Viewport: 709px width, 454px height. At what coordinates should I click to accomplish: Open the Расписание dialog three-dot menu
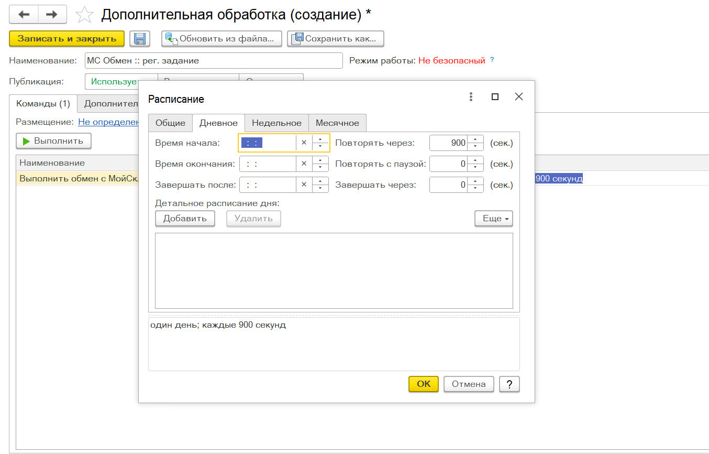(x=471, y=97)
